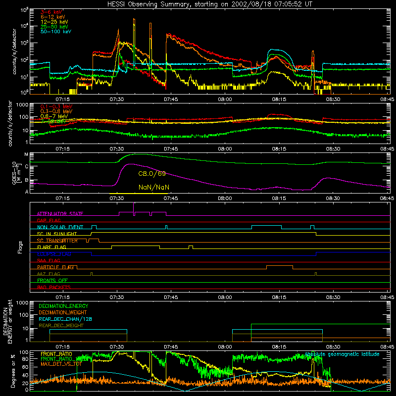Click the HESSI Observing Summary title text
Viewport: 396px width, 396px height.
pyautogui.click(x=209, y=4)
